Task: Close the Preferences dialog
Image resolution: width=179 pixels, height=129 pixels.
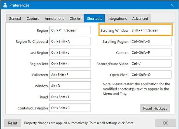Action: click(x=172, y=5)
